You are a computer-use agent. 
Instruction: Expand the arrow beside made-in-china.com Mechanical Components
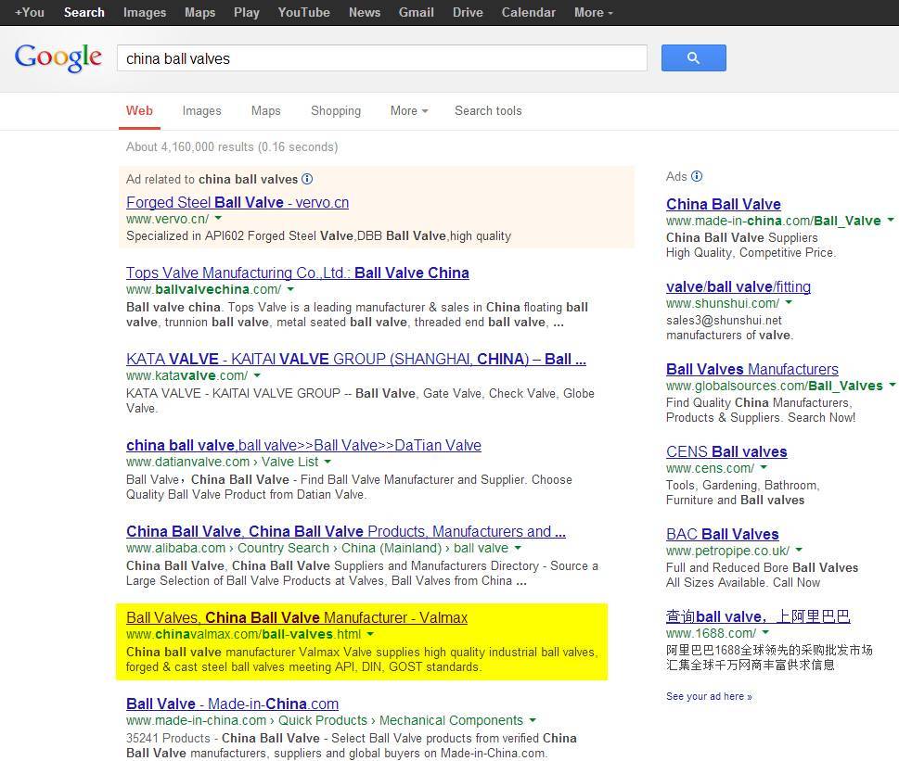[533, 720]
